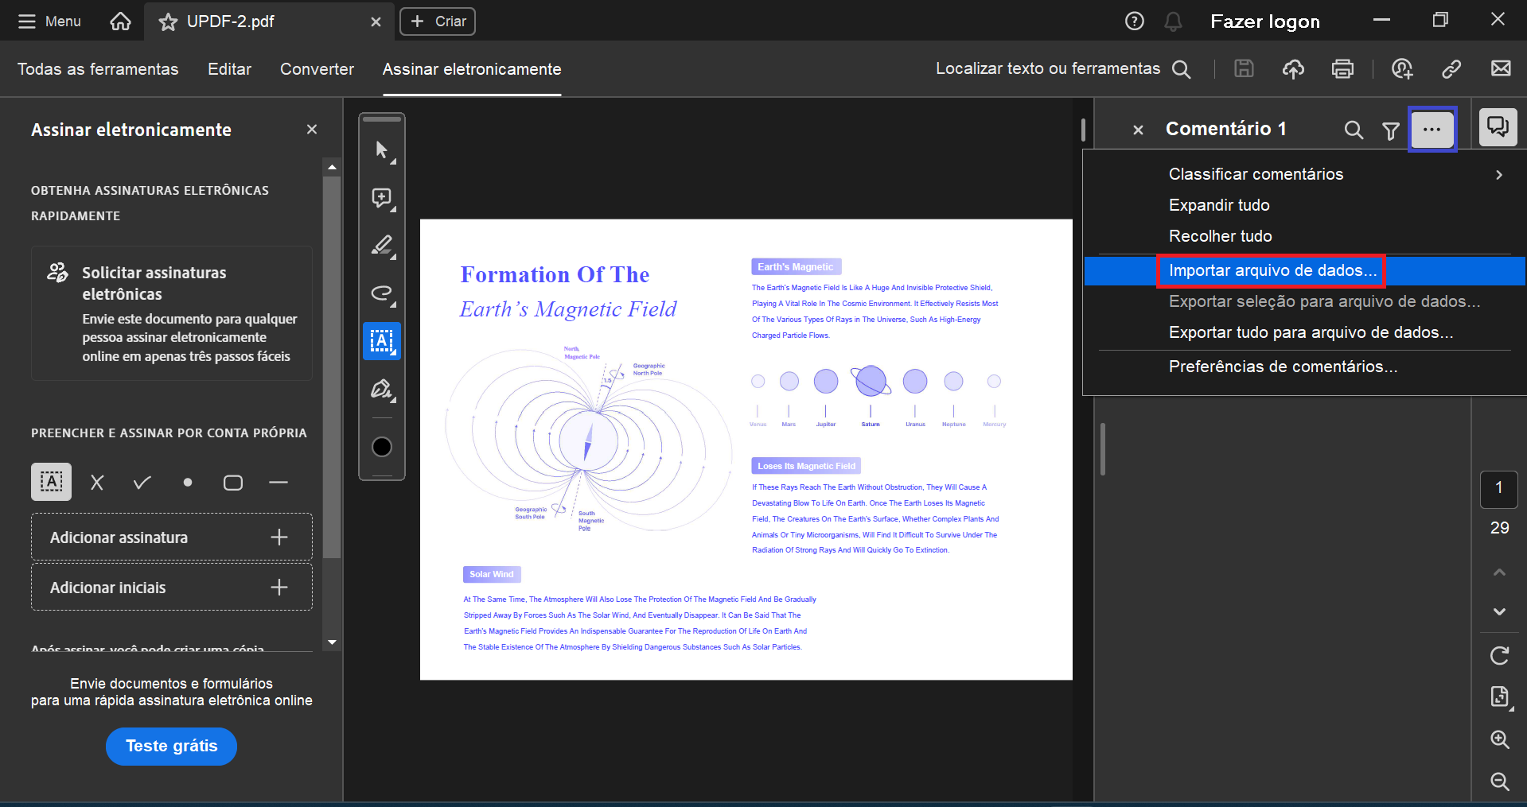
Task: Open the filter comments funnel icon
Action: click(x=1390, y=130)
